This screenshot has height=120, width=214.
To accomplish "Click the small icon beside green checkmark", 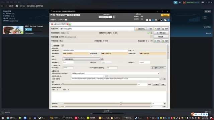I will [x=151, y=33].
